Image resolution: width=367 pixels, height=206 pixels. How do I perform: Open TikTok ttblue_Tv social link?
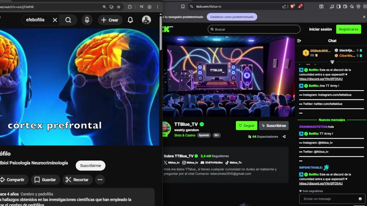click(x=233, y=163)
